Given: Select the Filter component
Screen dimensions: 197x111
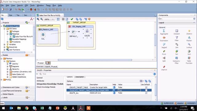Looking at the screenshot, I should [176, 39].
